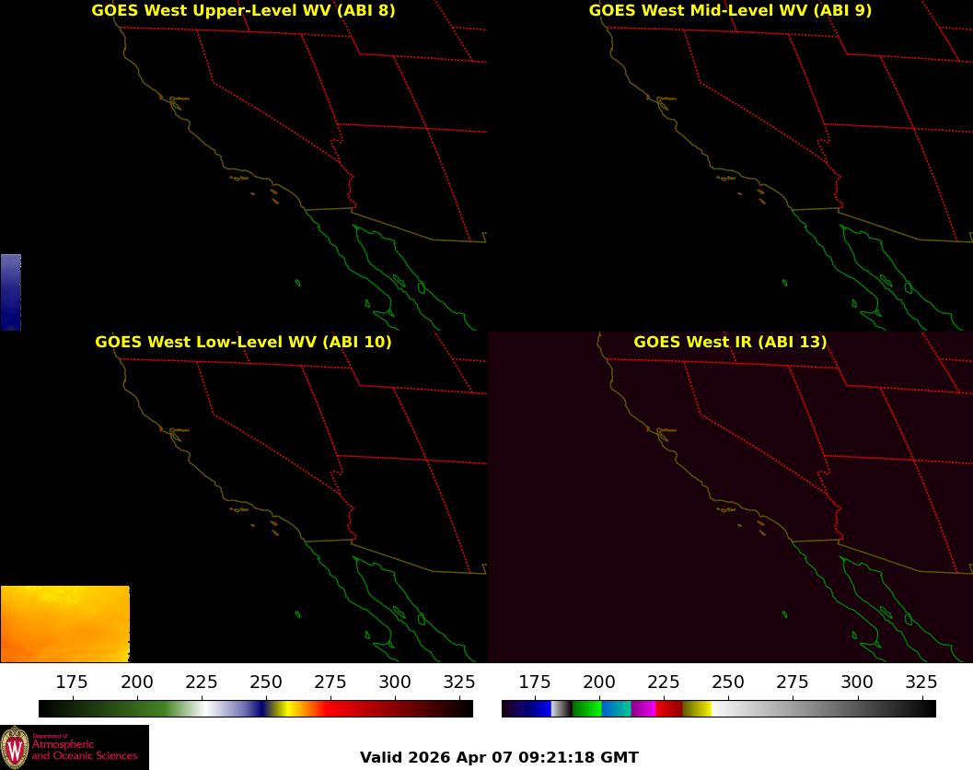Click the Valid 2026 Apr 07 timestamp
This screenshot has width=973, height=770.
click(499, 758)
